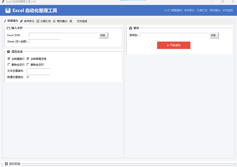This screenshot has height=167, width=237.
Task: Click the 保存到 output path field
Action: click(x=174, y=35)
